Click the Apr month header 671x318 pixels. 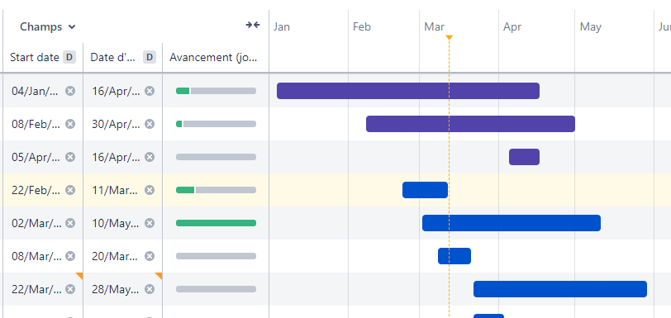pos(512,26)
